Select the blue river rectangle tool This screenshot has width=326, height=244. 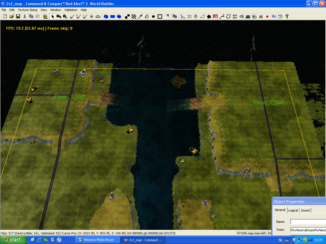[x=112, y=16]
